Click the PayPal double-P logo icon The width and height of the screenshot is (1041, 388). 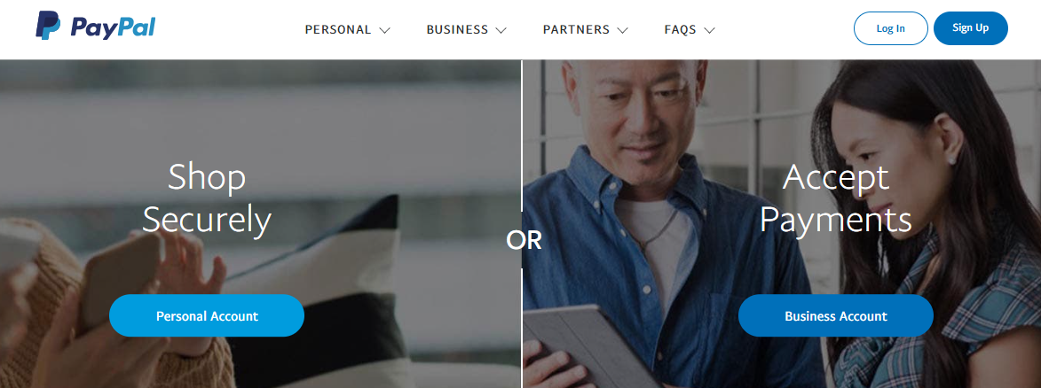(x=48, y=27)
